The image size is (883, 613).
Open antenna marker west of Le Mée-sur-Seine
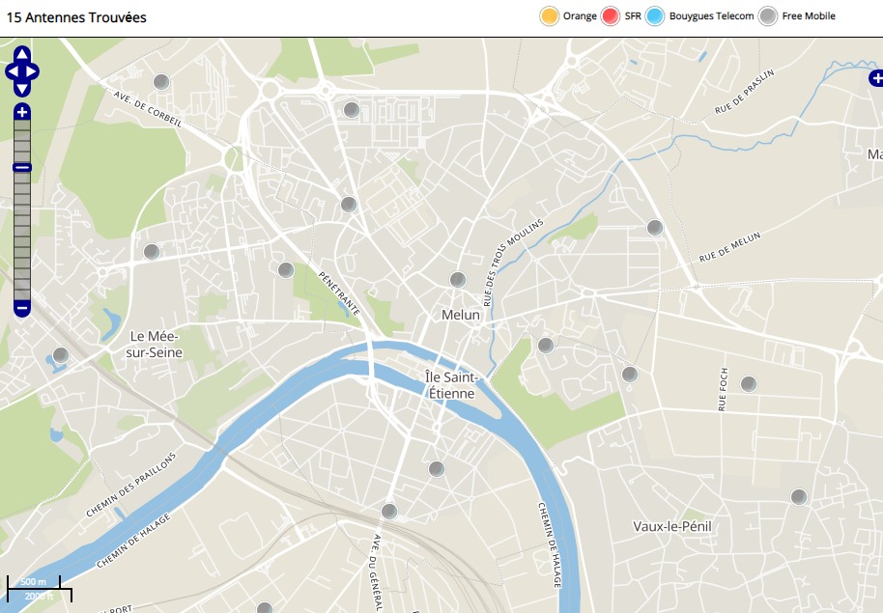click(x=61, y=355)
